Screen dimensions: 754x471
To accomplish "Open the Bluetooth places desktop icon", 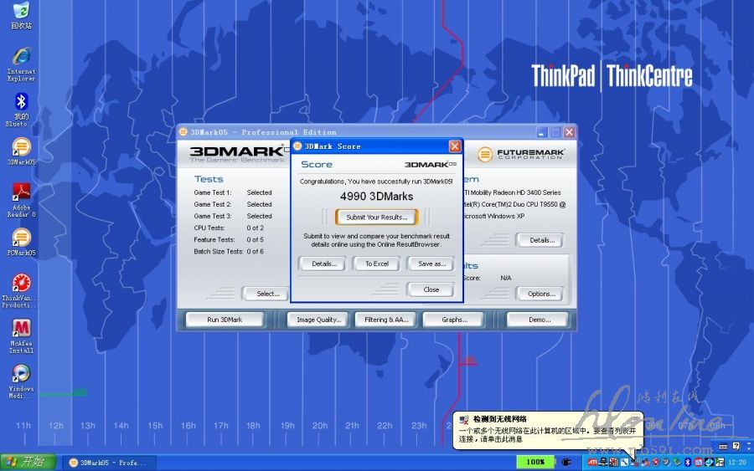I will [x=21, y=102].
